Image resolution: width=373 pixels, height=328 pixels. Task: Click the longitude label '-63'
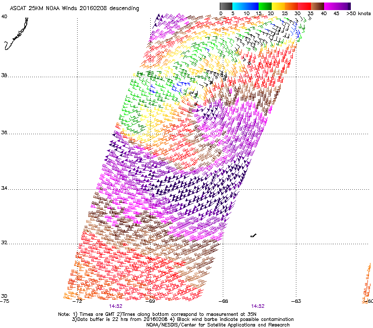[x=296, y=301]
